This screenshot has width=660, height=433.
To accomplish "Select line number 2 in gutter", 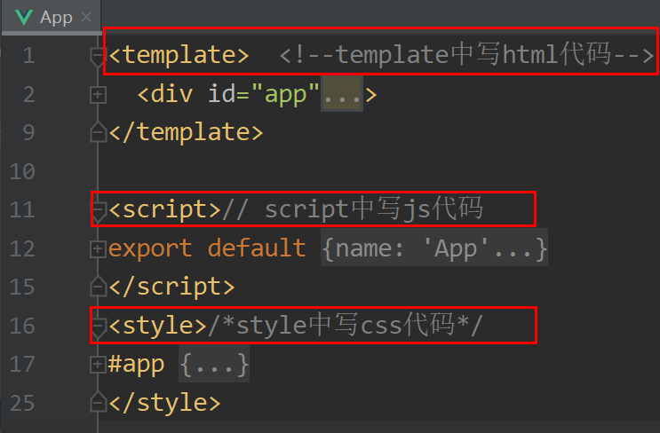I will point(28,94).
